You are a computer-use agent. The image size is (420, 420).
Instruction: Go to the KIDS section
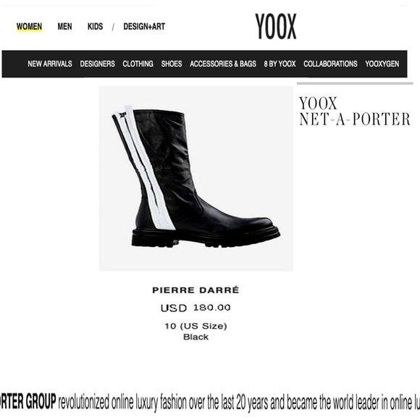[95, 27]
